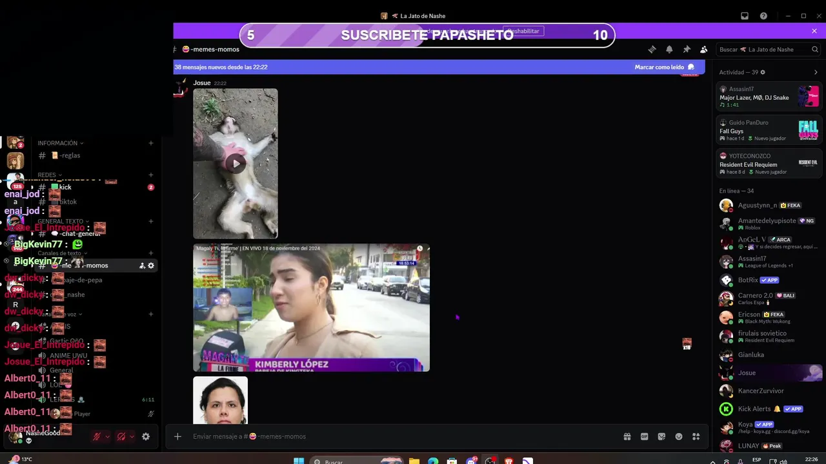Screen dimensions: 826x464
Task: Click the Enviar mensaje text box
Action: pyautogui.click(x=400, y=436)
